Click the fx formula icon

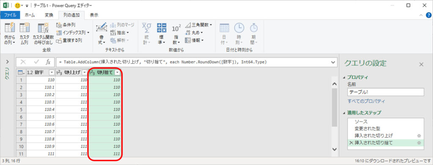tap(48, 62)
